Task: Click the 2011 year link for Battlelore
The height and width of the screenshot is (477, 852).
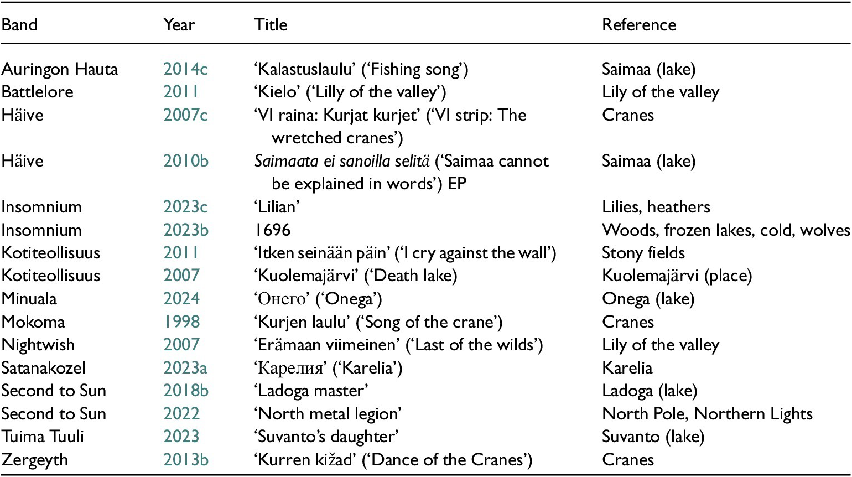Action: coord(181,92)
